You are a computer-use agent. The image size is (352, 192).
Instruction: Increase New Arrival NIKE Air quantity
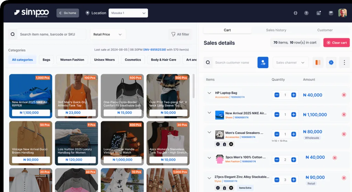pos(294,115)
